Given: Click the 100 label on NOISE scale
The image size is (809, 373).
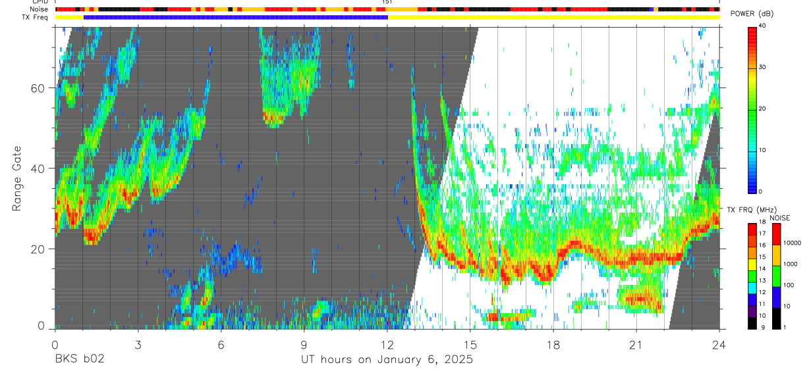Looking at the screenshot, I should click(788, 286).
